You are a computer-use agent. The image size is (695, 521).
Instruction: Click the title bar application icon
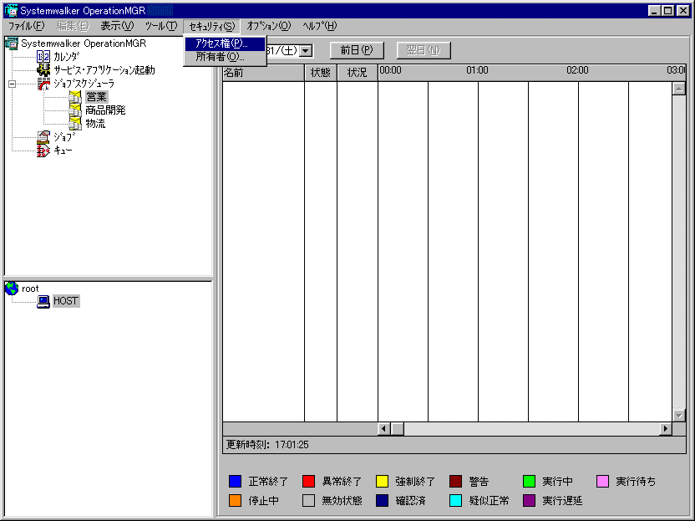(11, 10)
